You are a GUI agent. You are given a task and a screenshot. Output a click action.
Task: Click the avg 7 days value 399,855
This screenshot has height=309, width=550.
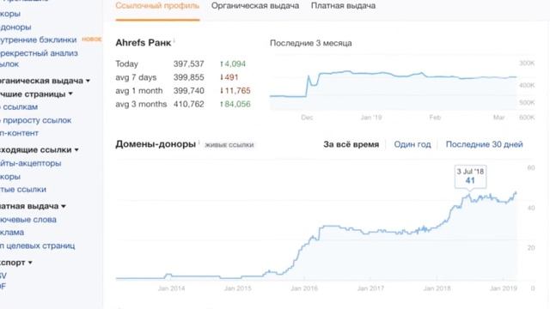tap(189, 77)
